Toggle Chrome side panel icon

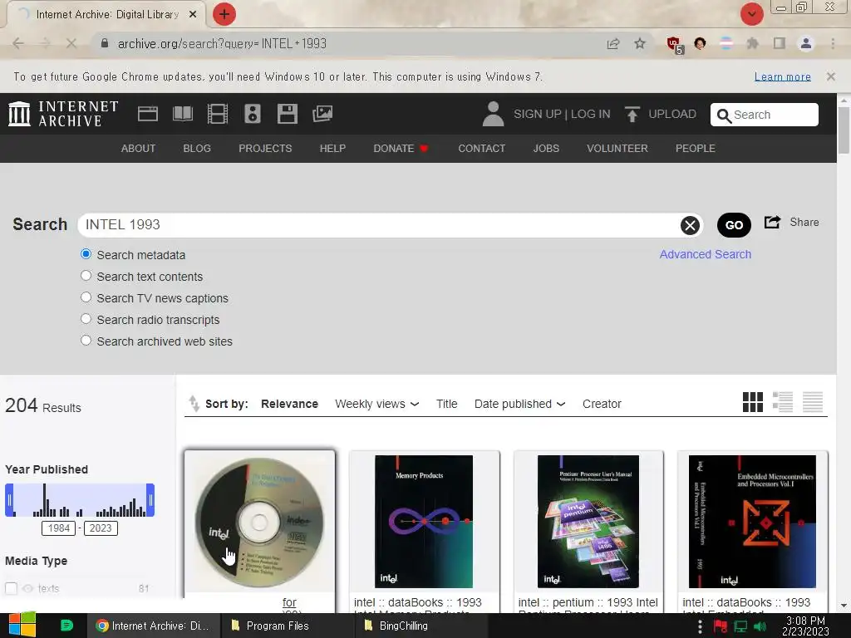(x=780, y=43)
